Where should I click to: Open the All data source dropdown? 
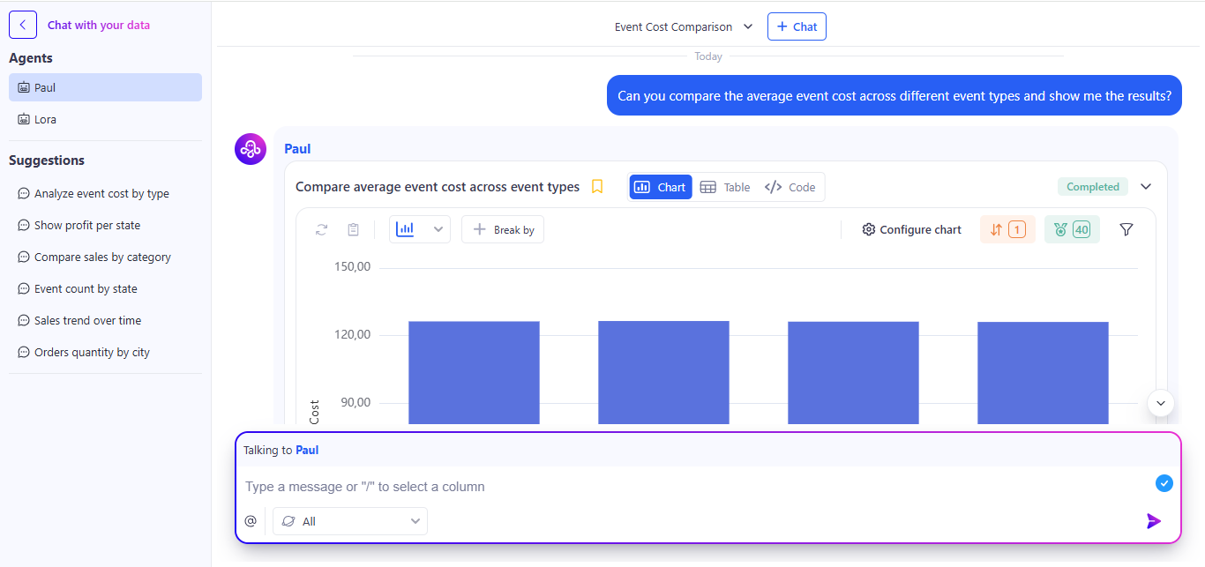pyautogui.click(x=350, y=521)
